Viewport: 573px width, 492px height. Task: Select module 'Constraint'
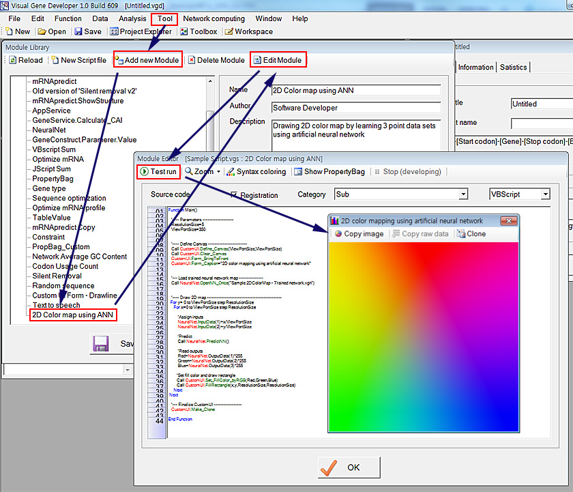point(48,237)
